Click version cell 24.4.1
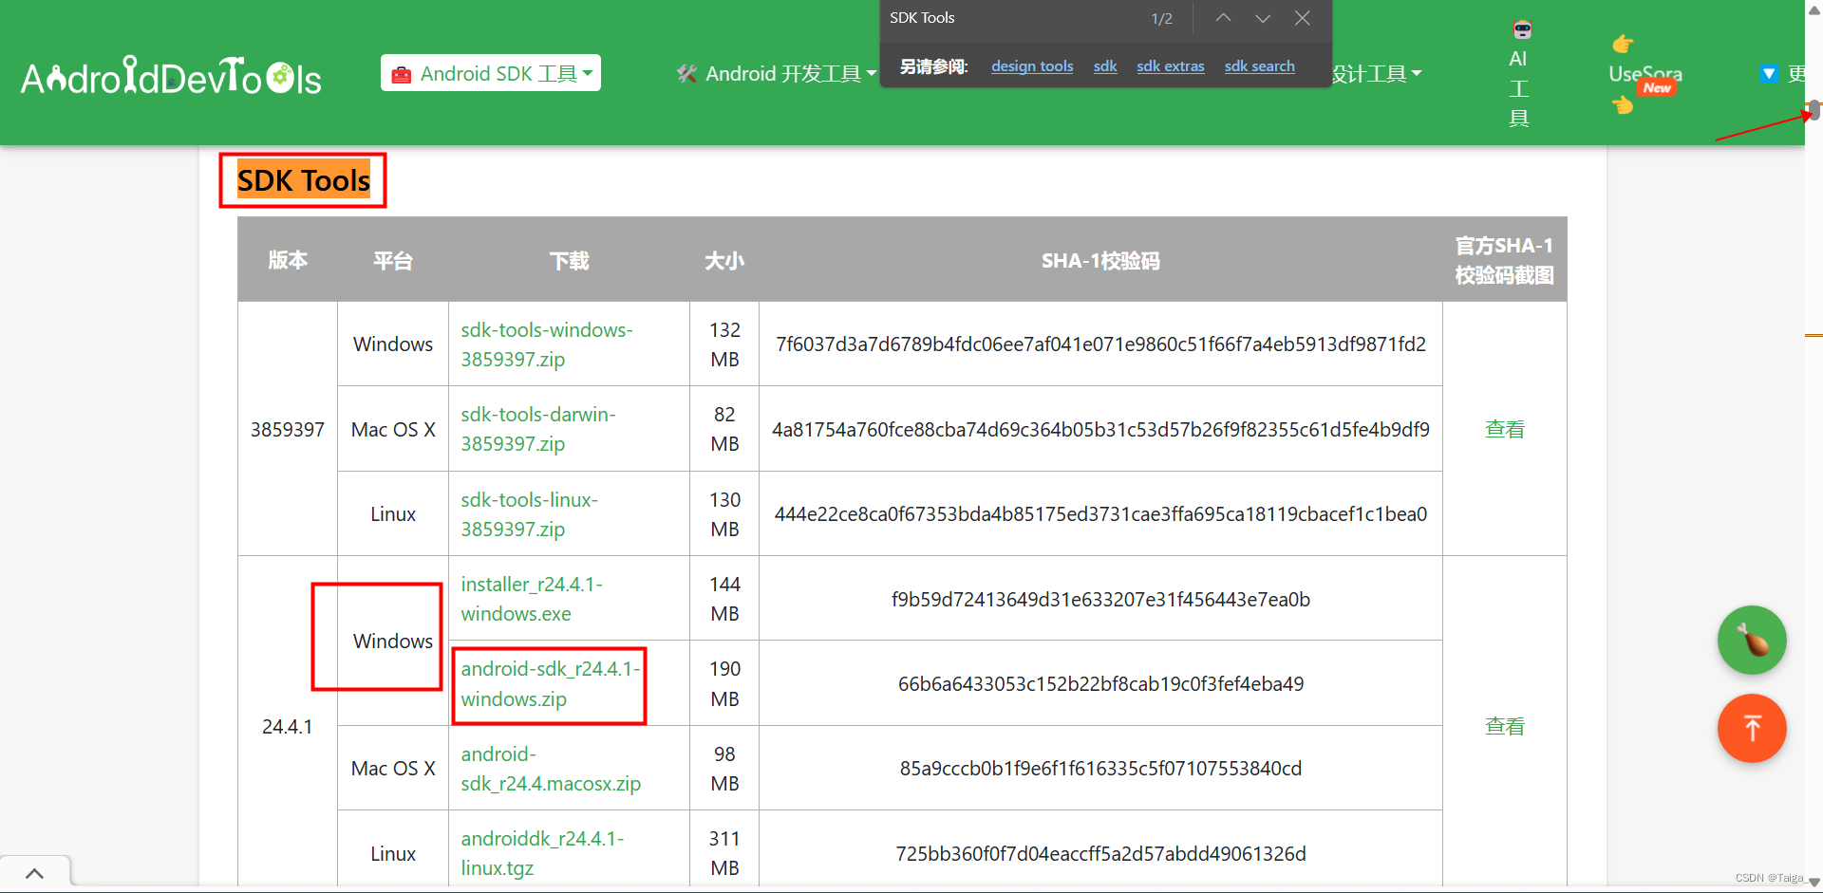1823x893 pixels. pyautogui.click(x=288, y=726)
